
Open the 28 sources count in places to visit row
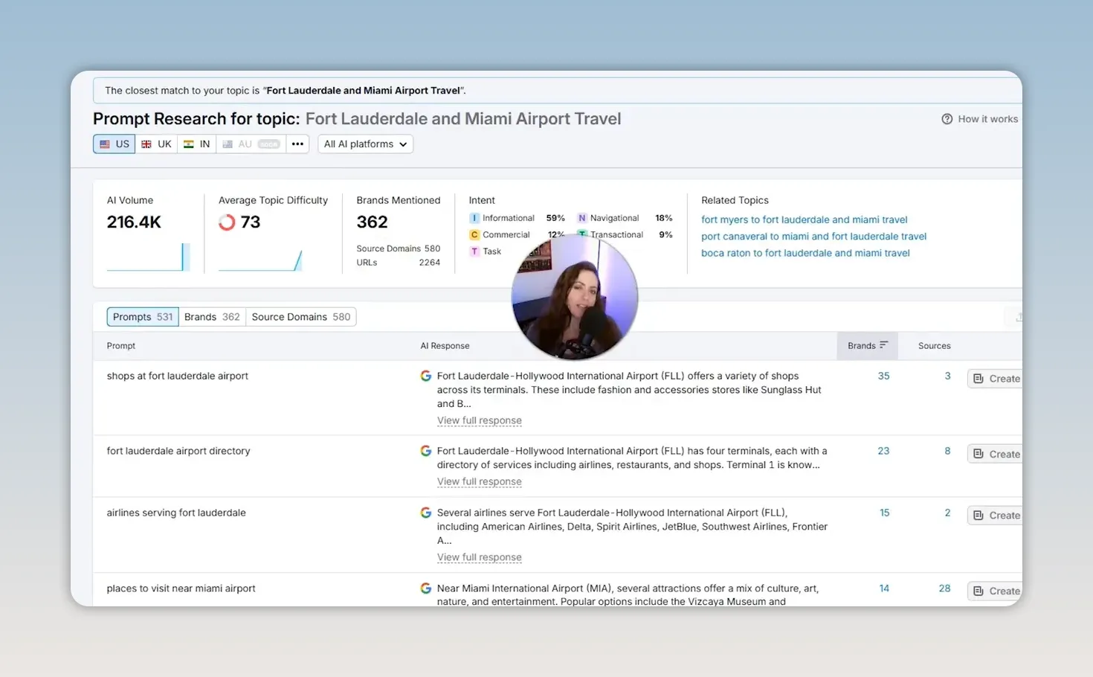point(944,588)
